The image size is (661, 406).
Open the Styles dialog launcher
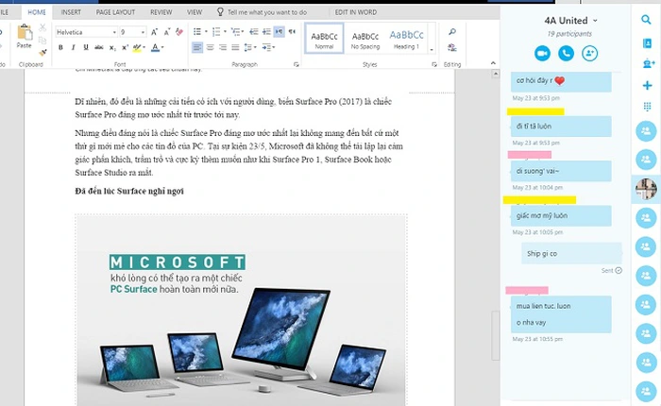(434, 64)
